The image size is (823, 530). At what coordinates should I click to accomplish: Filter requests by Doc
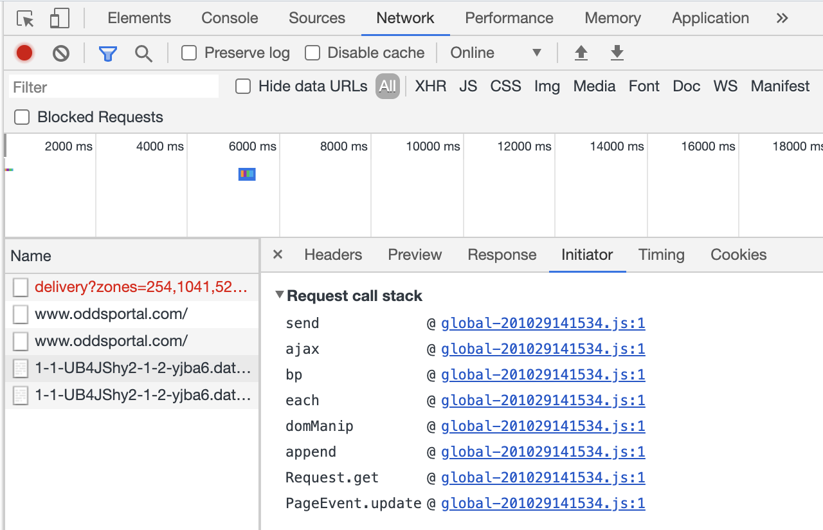tap(687, 86)
